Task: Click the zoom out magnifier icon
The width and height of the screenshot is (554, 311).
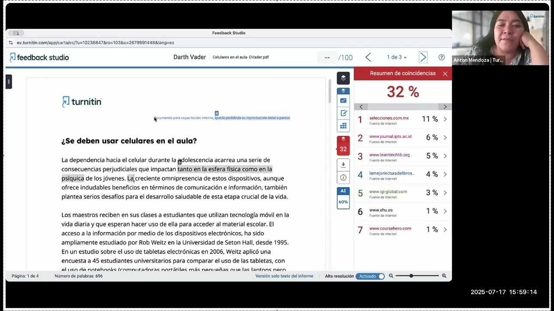Action: pos(391,276)
